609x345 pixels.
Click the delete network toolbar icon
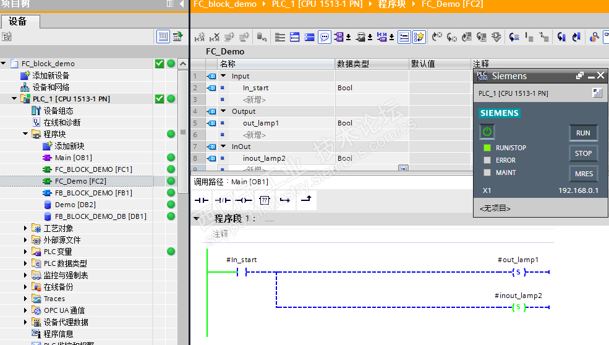(x=215, y=37)
